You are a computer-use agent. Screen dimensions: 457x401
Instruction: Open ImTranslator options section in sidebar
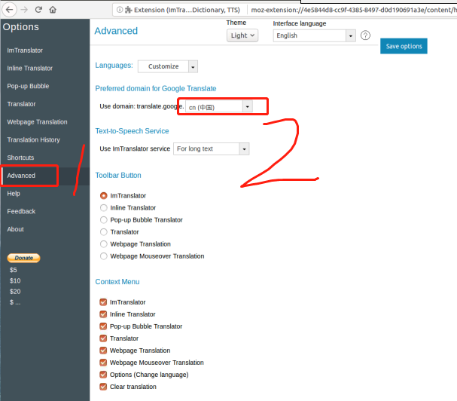(25, 51)
